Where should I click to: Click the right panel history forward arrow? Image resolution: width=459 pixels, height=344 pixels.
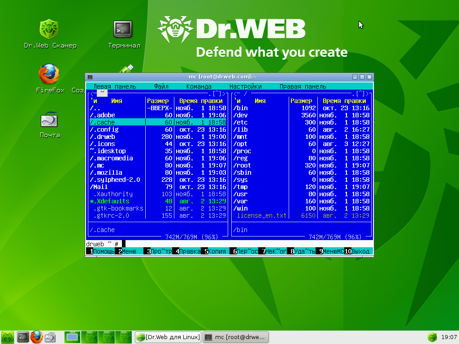(x=368, y=94)
